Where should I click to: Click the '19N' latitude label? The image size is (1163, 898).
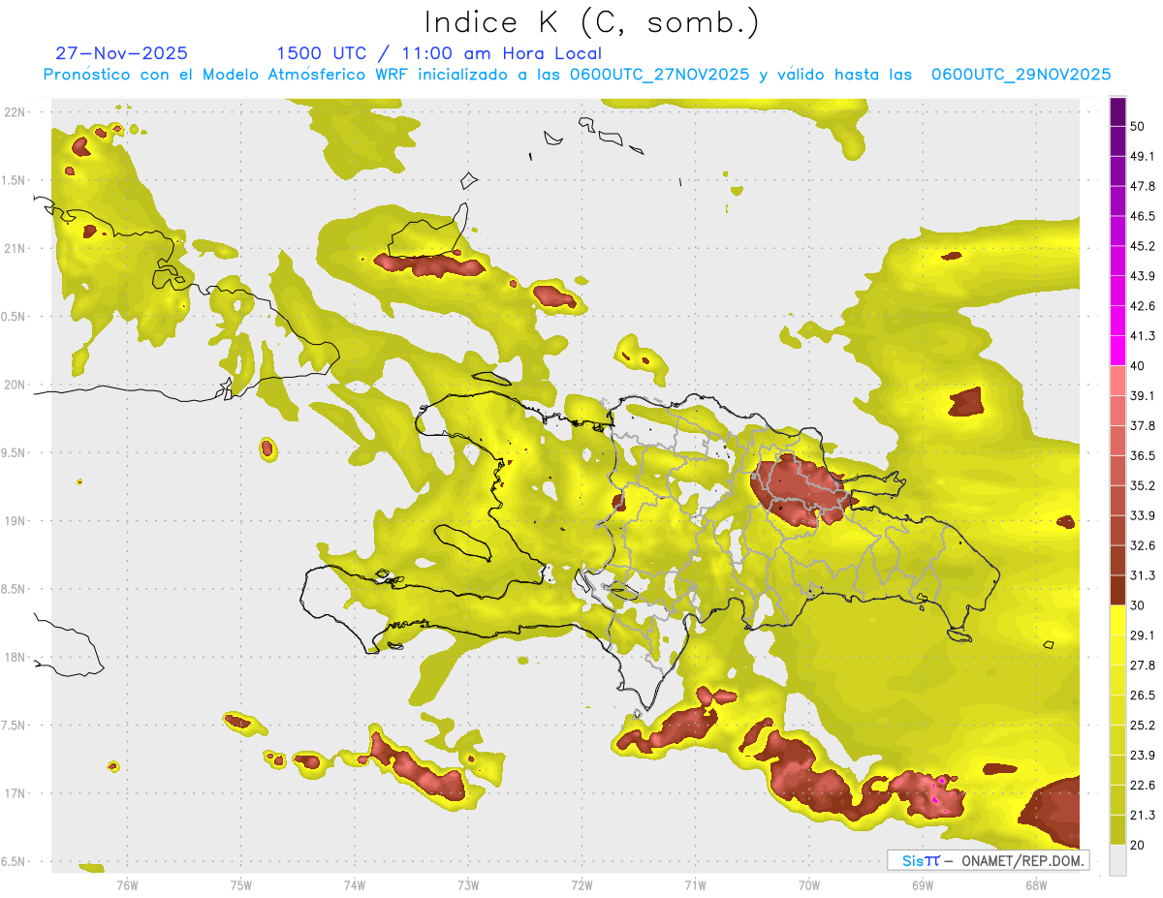[x=15, y=521]
